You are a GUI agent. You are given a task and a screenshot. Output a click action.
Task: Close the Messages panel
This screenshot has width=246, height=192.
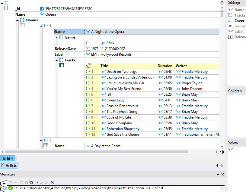(x=223, y=175)
